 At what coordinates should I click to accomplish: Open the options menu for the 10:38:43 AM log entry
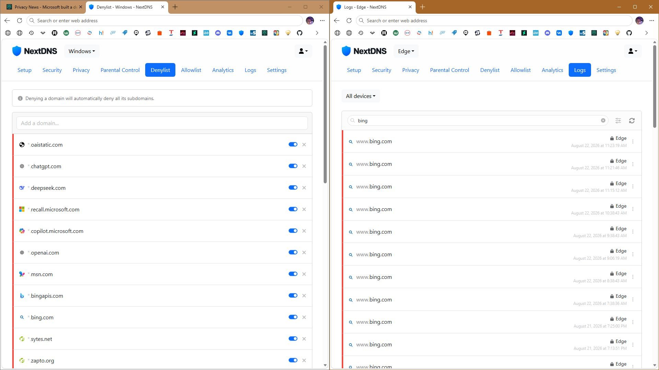coord(633,209)
